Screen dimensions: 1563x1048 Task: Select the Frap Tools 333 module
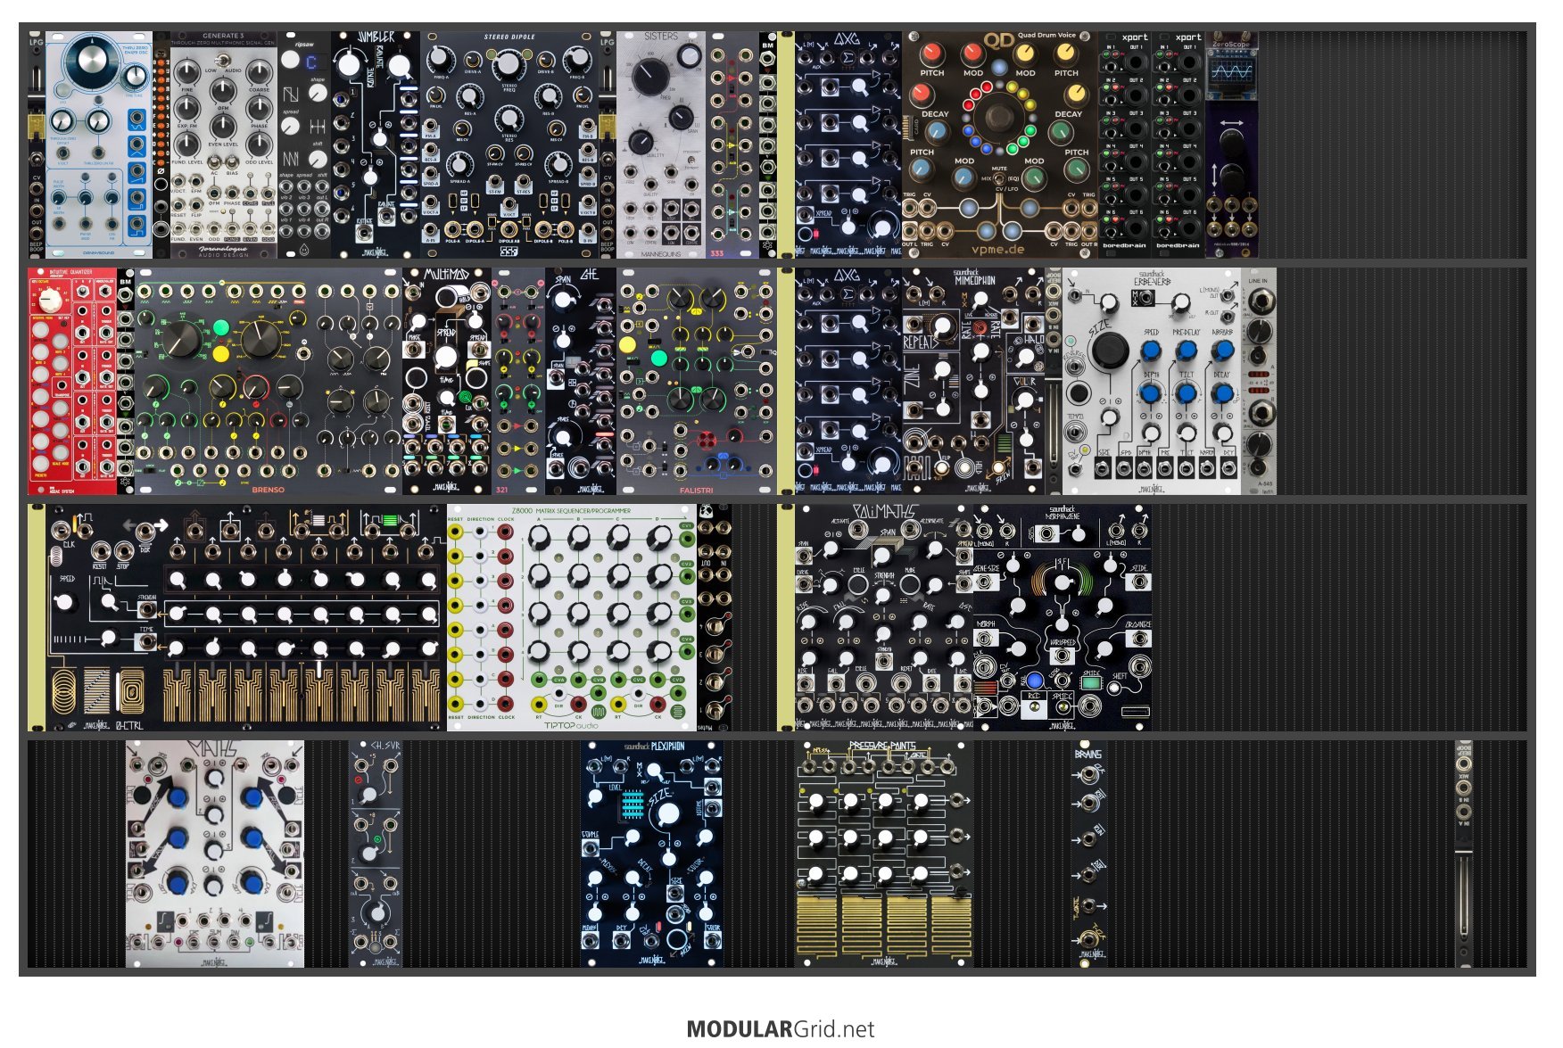coord(732,145)
